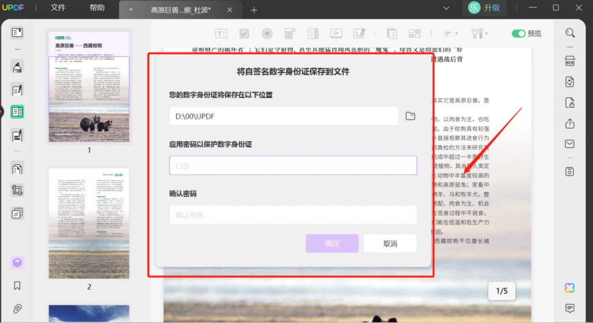The image size is (593, 323).
Task: Open the bookmark panel icon
Action: click(x=17, y=286)
